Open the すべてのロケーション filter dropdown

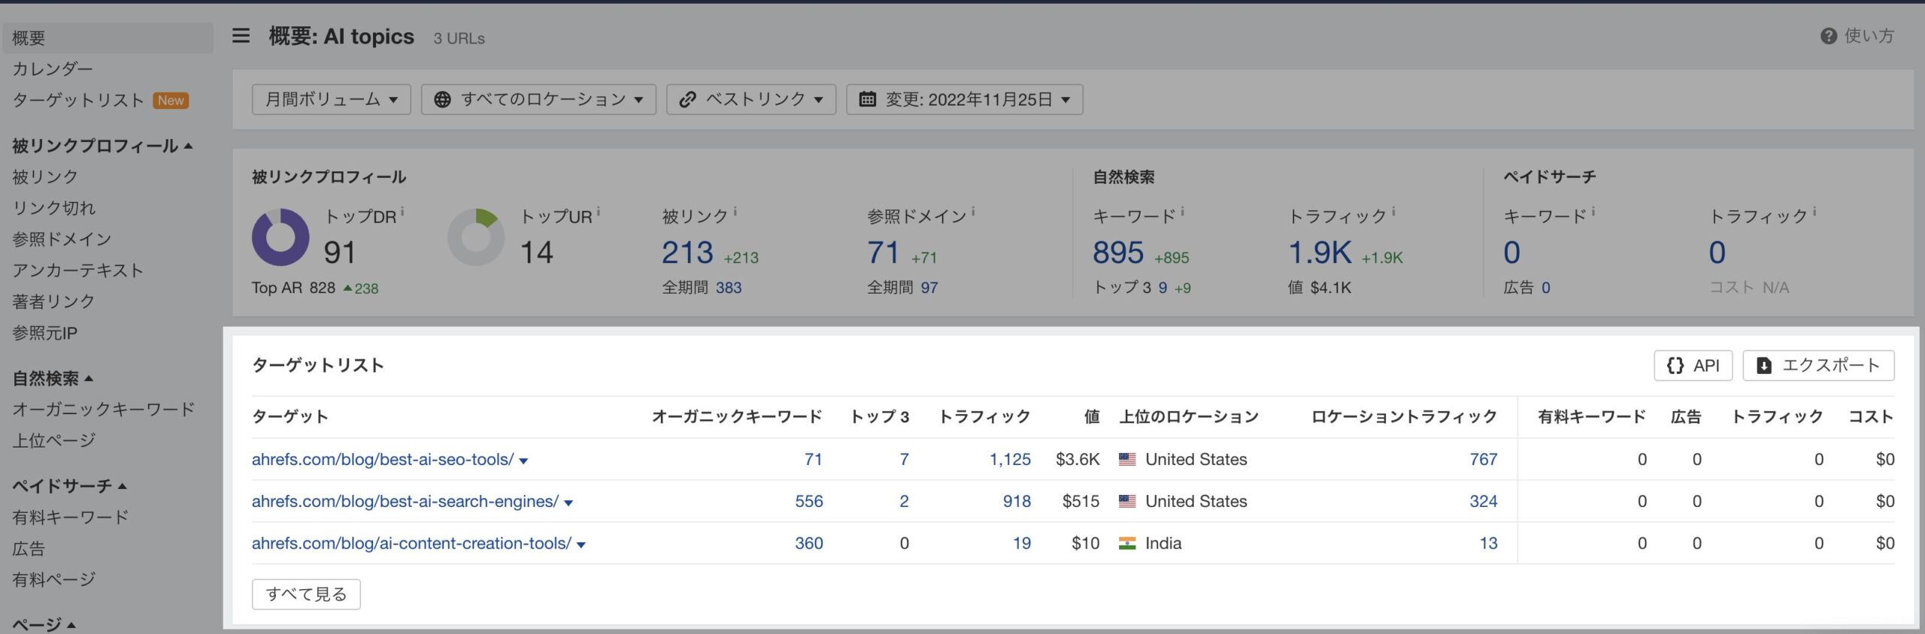click(538, 99)
